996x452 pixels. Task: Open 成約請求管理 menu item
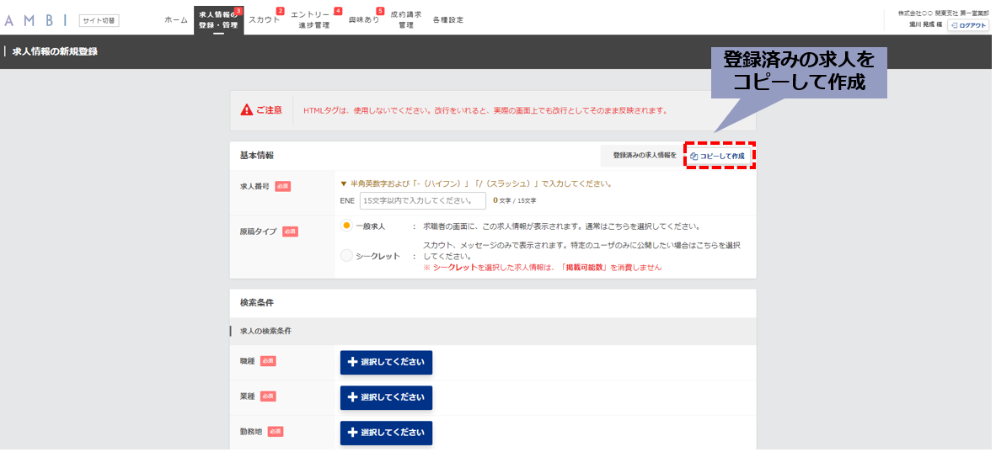click(406, 20)
